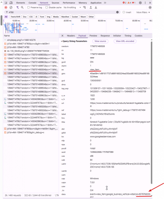Open network conditions wifi icon
The image size is (164, 199).
tap(84, 7)
